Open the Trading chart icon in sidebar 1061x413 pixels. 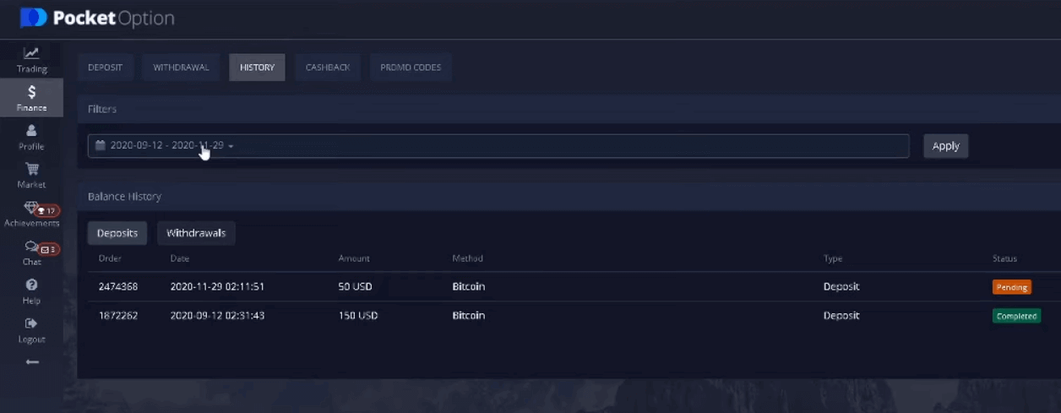coord(31,53)
